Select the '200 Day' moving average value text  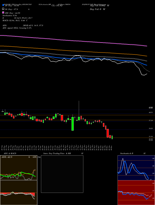12,13
